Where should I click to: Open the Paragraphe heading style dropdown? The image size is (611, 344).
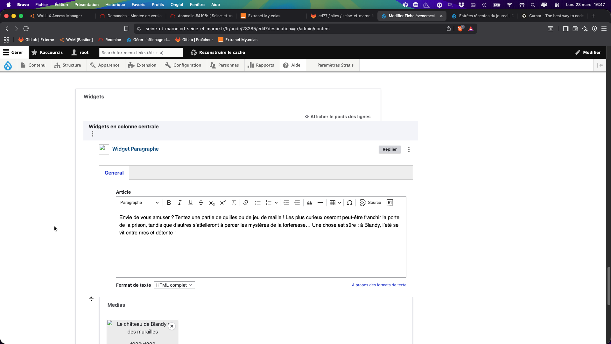(x=139, y=203)
